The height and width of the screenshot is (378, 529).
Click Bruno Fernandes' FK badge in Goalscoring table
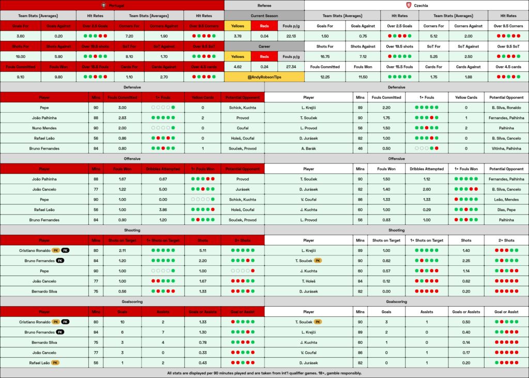(60, 332)
